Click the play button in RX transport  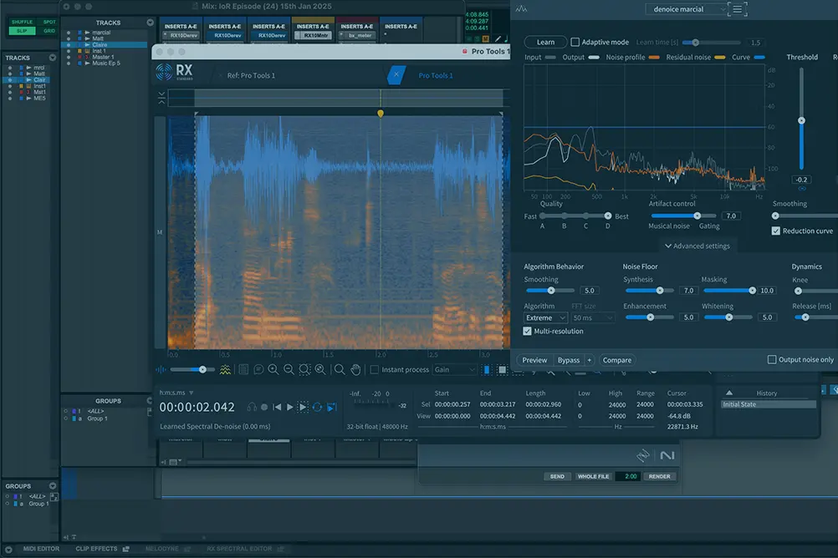289,407
